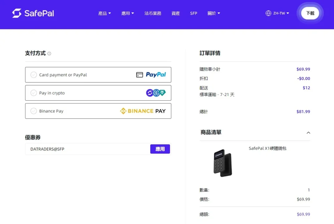Select Card payment or PayPal option
This screenshot has height=224, width=334.
point(98,75)
